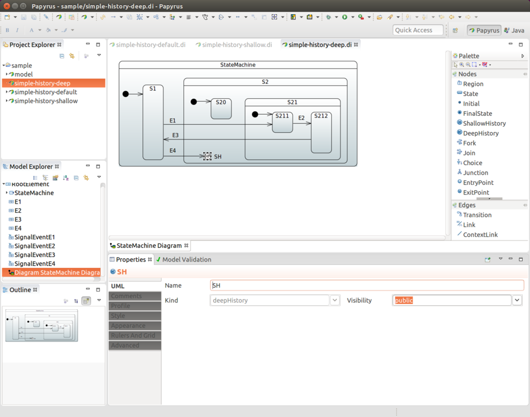Click the Fill color bucket icon
This screenshot has width=530, height=417.
point(48,30)
